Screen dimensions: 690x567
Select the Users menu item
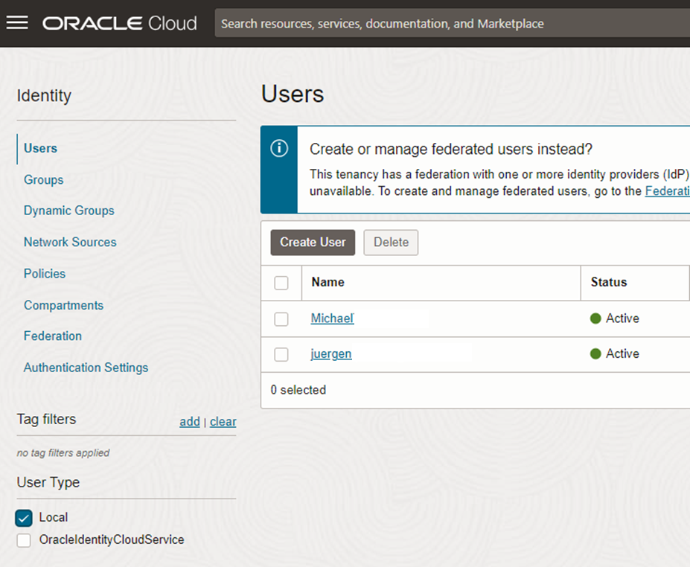click(40, 148)
